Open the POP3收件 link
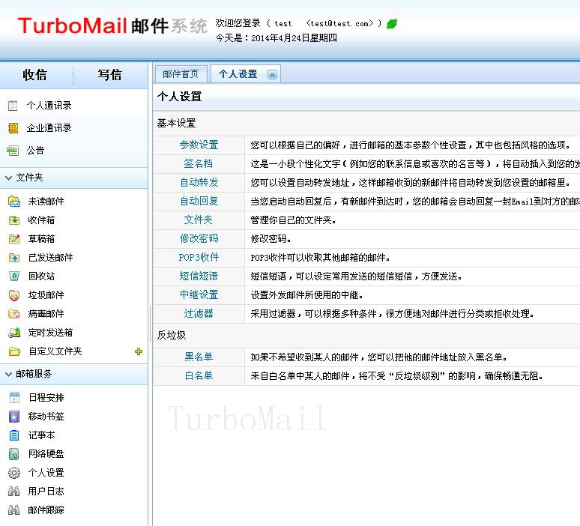The image size is (580, 526). pos(199,258)
